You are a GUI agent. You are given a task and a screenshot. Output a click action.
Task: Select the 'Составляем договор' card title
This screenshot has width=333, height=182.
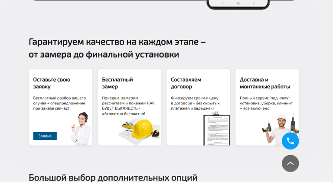pyautogui.click(x=186, y=83)
